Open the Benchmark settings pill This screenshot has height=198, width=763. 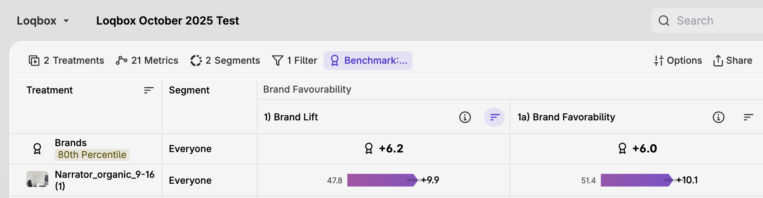(368, 61)
